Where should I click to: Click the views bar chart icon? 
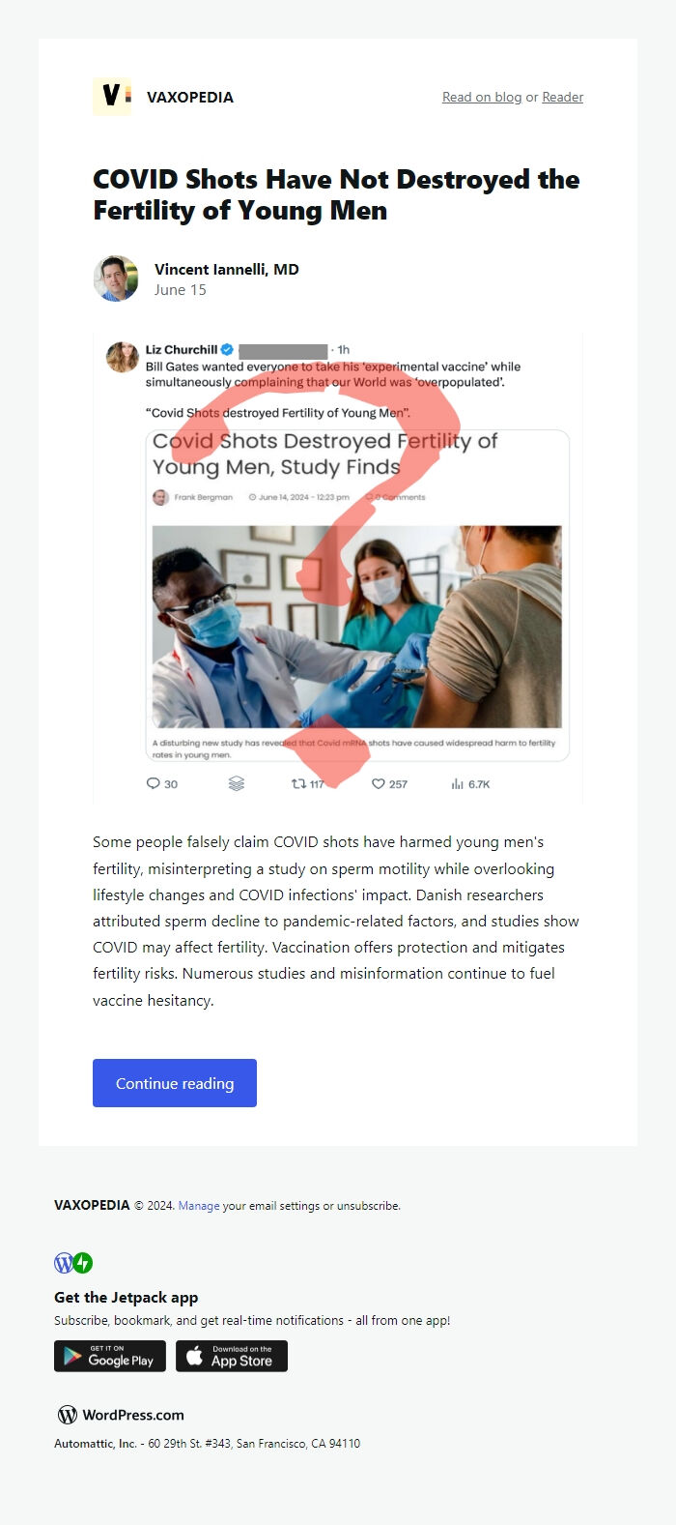[457, 783]
